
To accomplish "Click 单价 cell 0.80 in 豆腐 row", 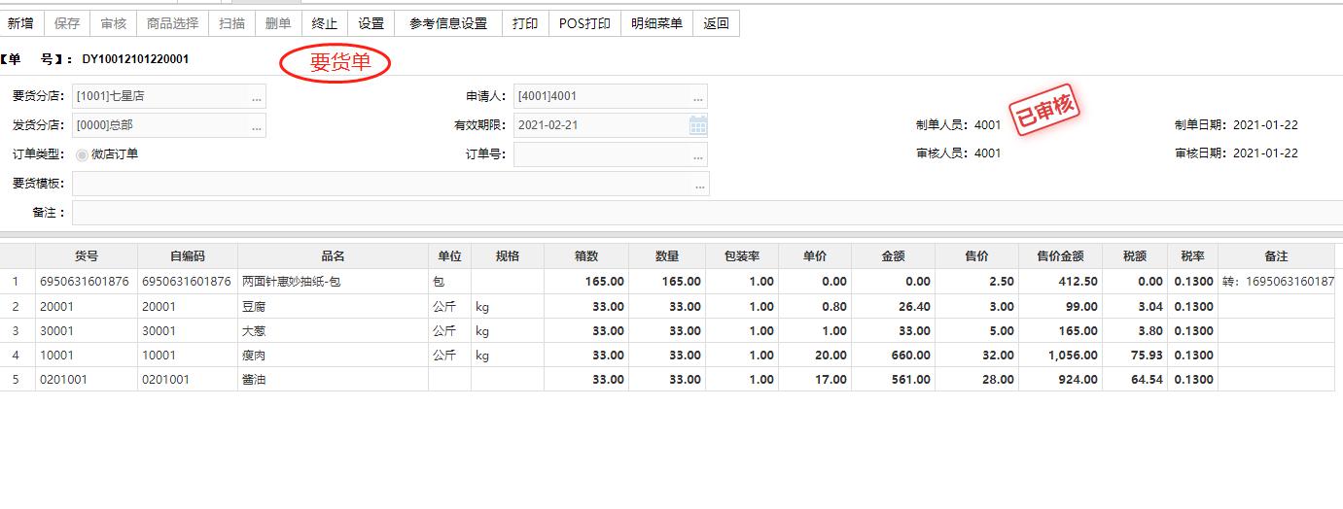I will click(x=815, y=306).
